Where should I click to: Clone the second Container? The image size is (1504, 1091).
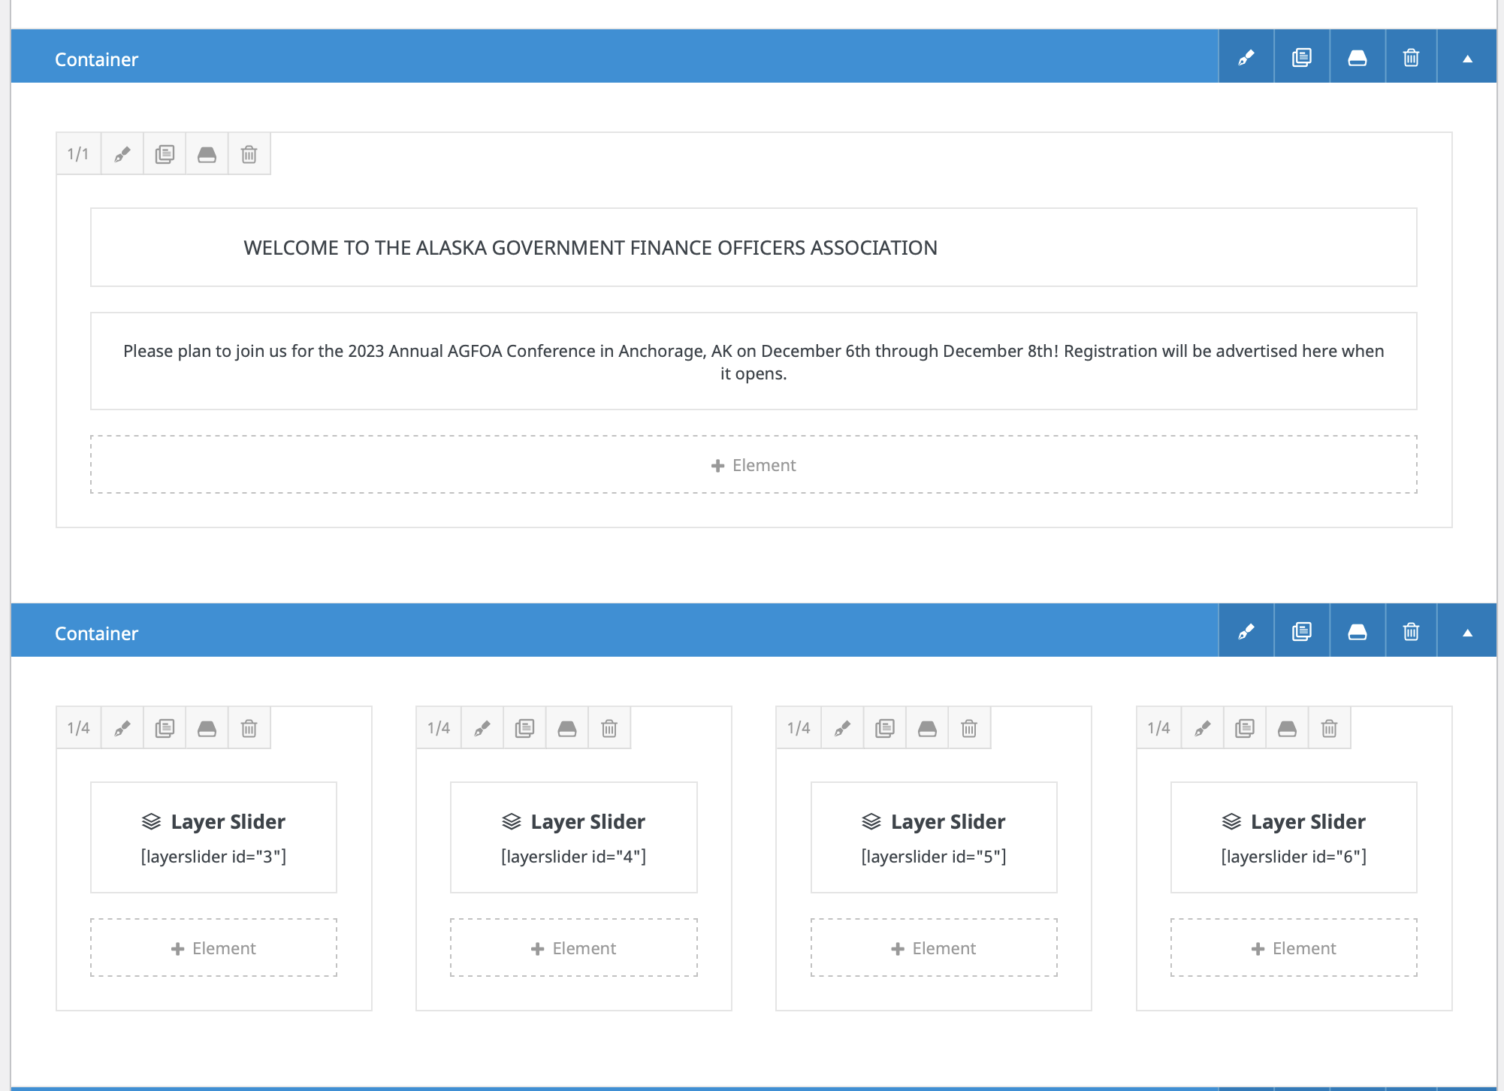pyautogui.click(x=1302, y=631)
